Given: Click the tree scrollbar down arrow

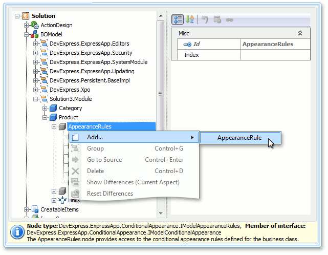Looking at the screenshot, I should point(161,214).
